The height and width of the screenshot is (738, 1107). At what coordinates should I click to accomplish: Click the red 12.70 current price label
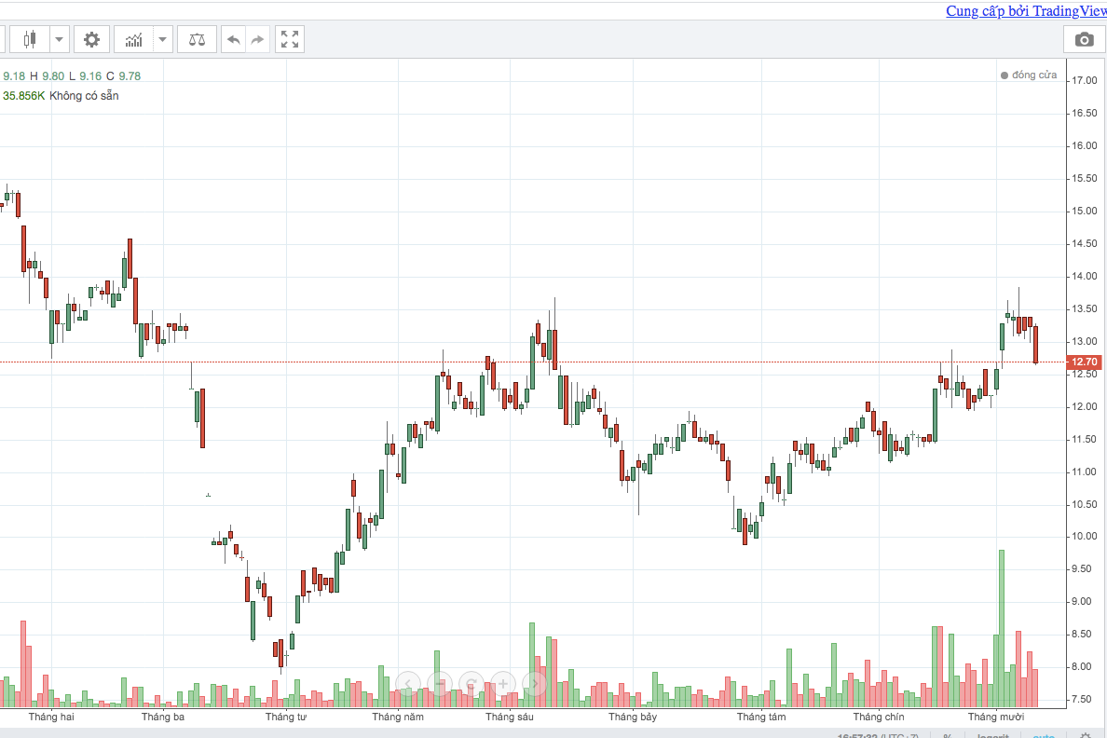pyautogui.click(x=1085, y=362)
